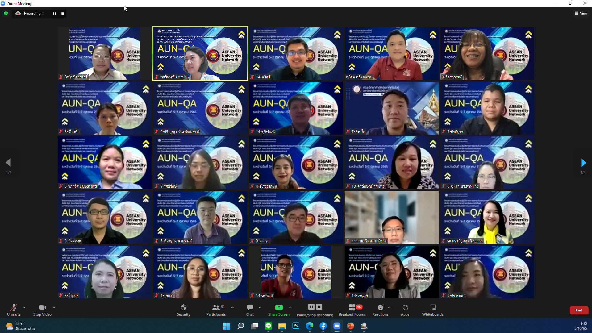The image size is (592, 333).
Task: Open PowerPoint from taskbar
Action: coord(350,326)
